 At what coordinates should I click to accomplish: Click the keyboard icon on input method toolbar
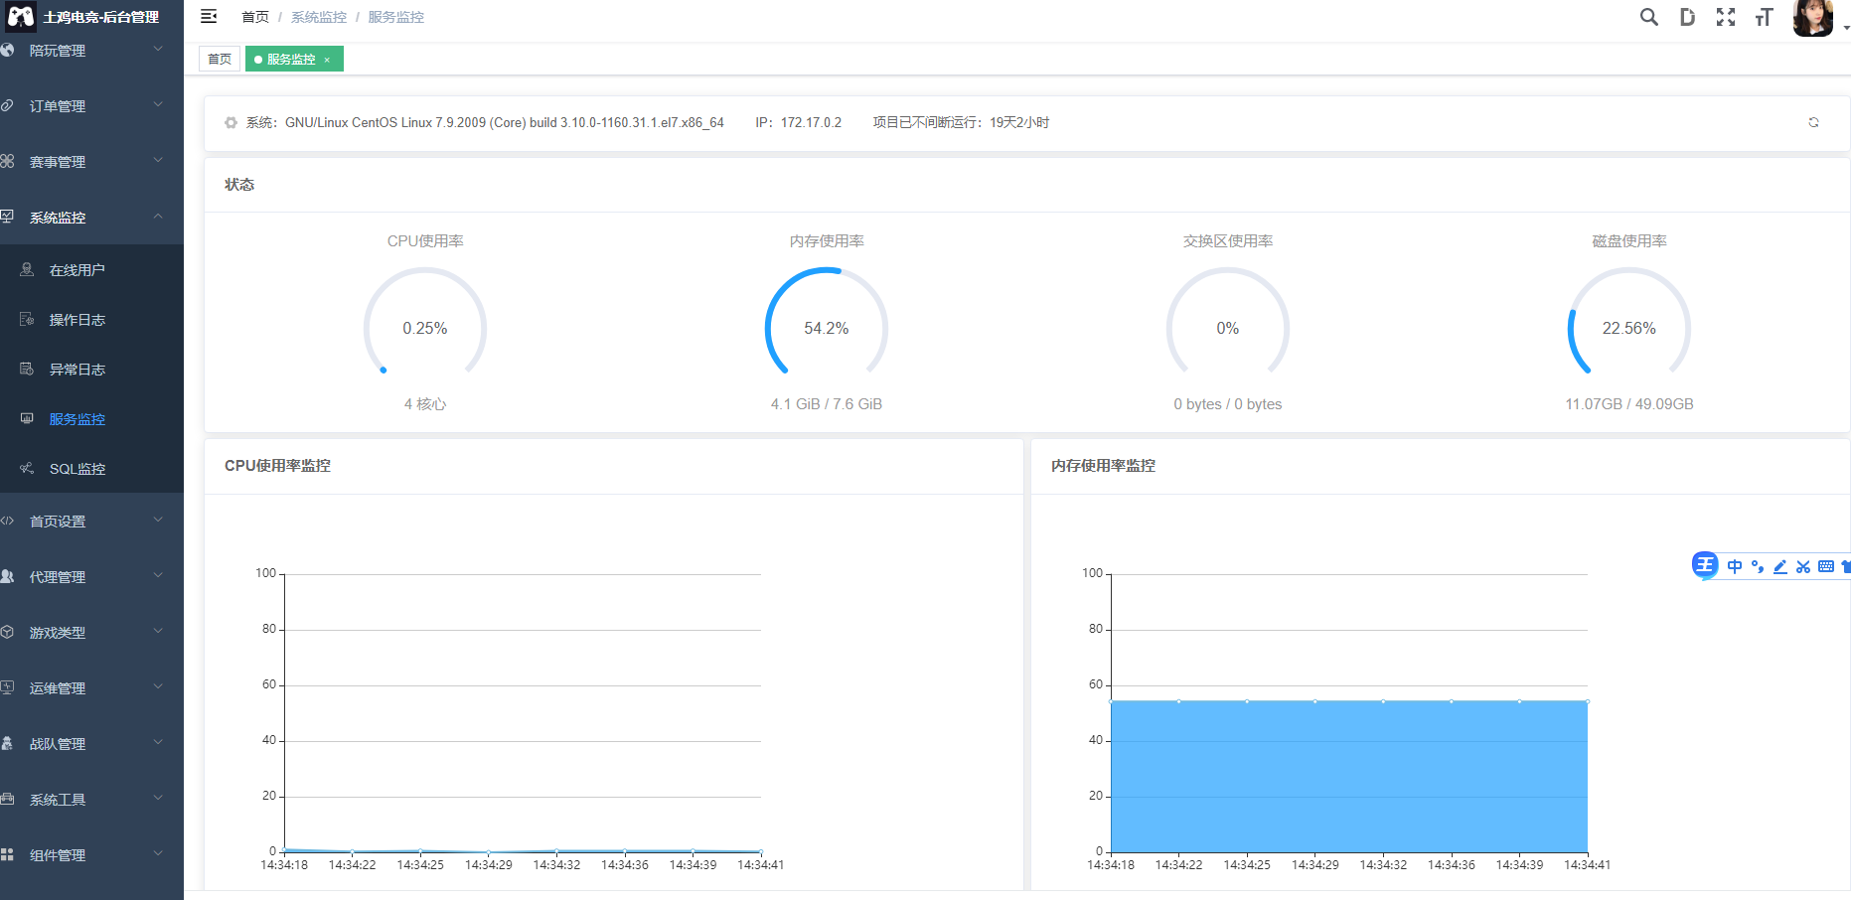point(1826,566)
